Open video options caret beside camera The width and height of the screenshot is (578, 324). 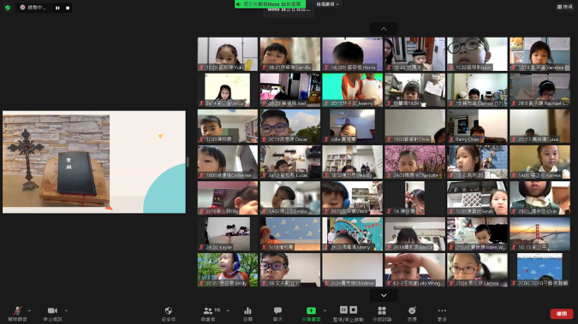pos(66,310)
